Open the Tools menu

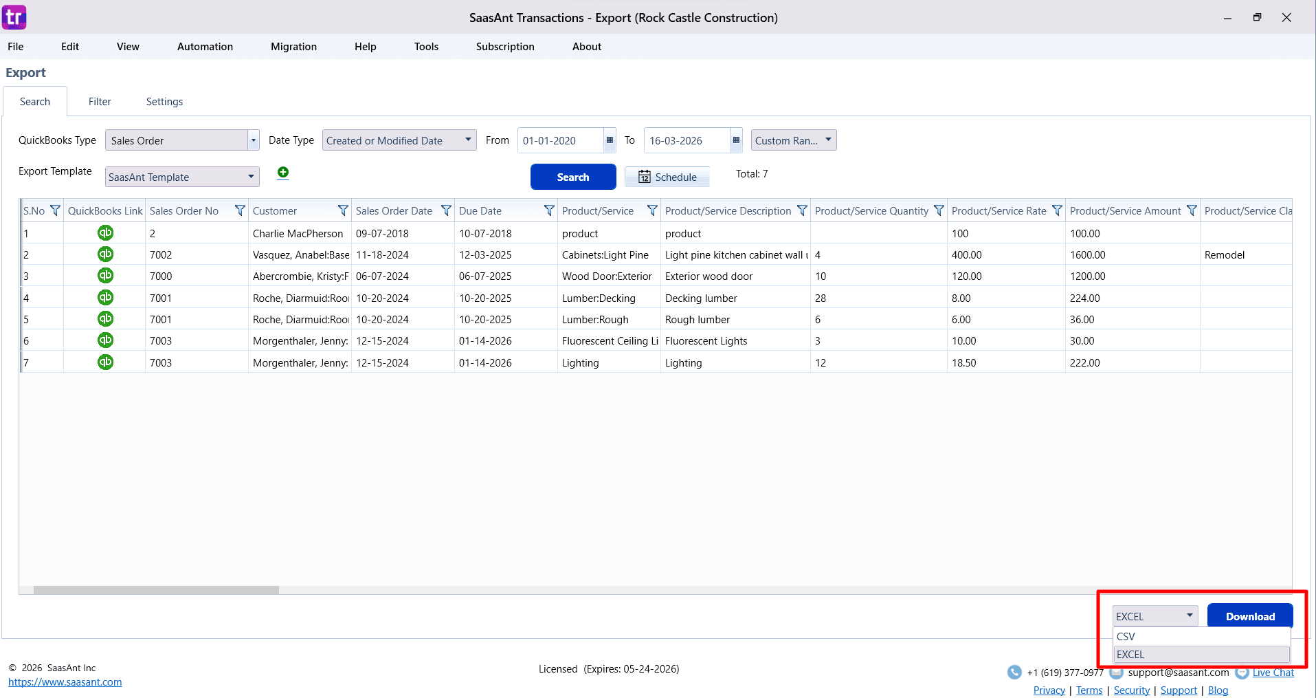(x=426, y=47)
